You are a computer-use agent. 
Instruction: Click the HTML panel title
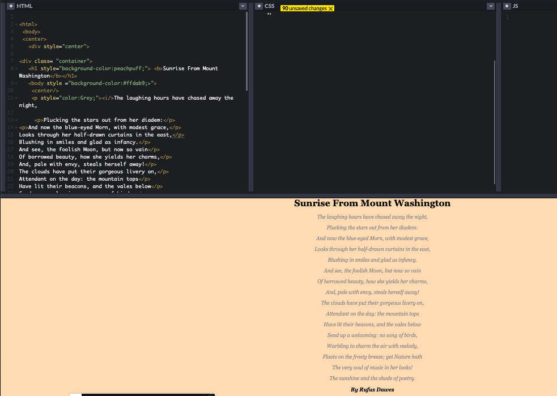click(25, 6)
